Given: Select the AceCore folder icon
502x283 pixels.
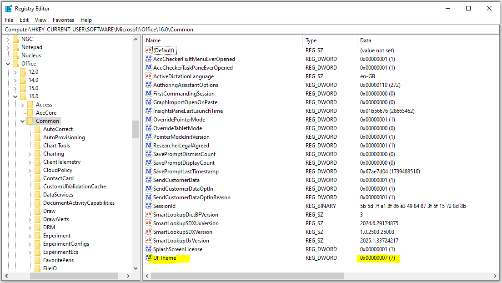Looking at the screenshot, I should [x=30, y=113].
